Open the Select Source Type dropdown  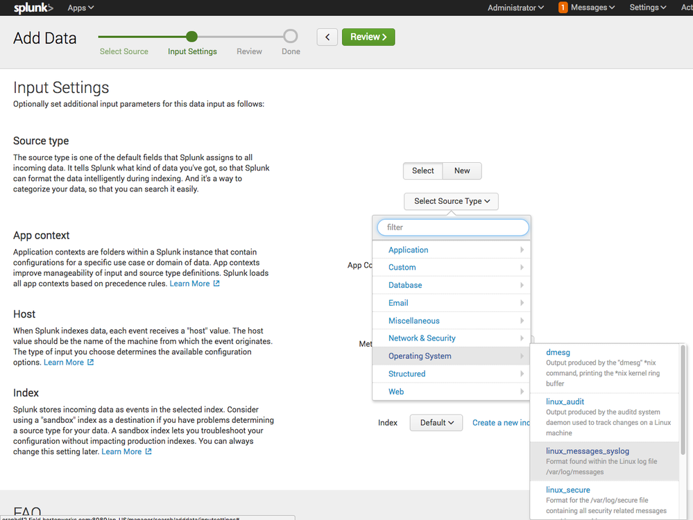451,201
